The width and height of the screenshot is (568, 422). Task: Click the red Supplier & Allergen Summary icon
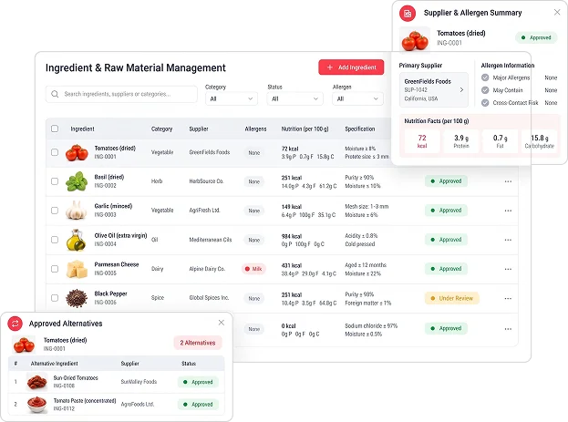408,14
